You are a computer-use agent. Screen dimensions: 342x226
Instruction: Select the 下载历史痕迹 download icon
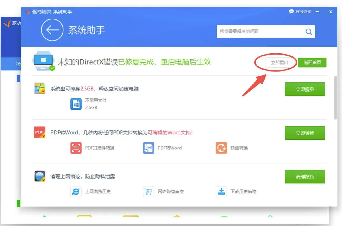[x=221, y=191]
